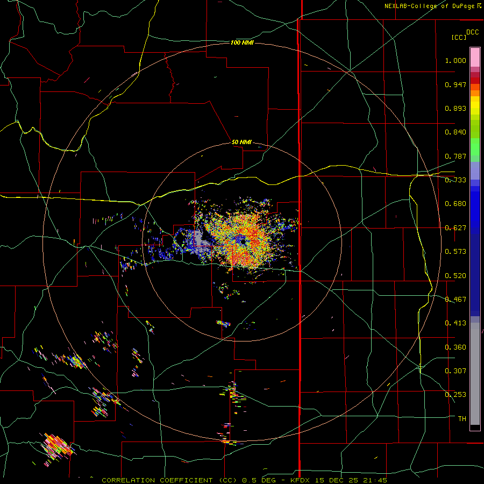484x484 pixels.
Task: Click the [CC] legend unit label
Action: (x=459, y=37)
